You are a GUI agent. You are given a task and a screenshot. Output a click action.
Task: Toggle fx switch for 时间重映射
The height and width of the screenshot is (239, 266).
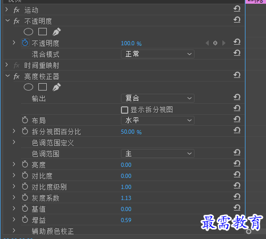[16, 65]
